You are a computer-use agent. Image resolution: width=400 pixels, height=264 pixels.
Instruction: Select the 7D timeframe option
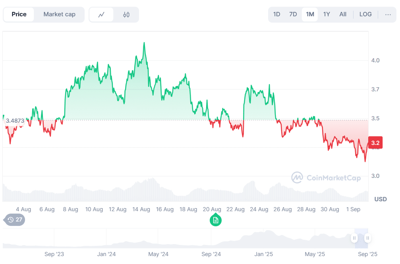pos(293,14)
